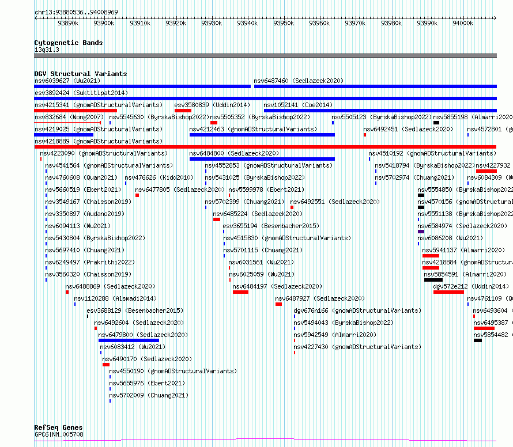Click the nsv4218889 long red bar
The image size is (513, 447).
(265, 147)
